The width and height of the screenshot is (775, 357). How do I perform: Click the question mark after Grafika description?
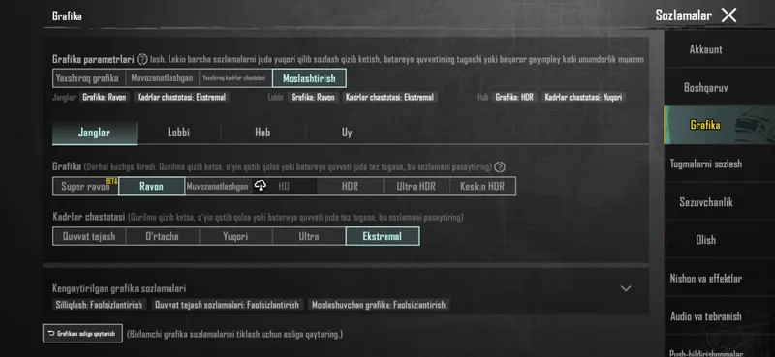500,167
